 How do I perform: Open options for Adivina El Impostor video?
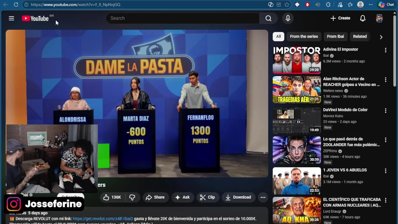(x=386, y=50)
